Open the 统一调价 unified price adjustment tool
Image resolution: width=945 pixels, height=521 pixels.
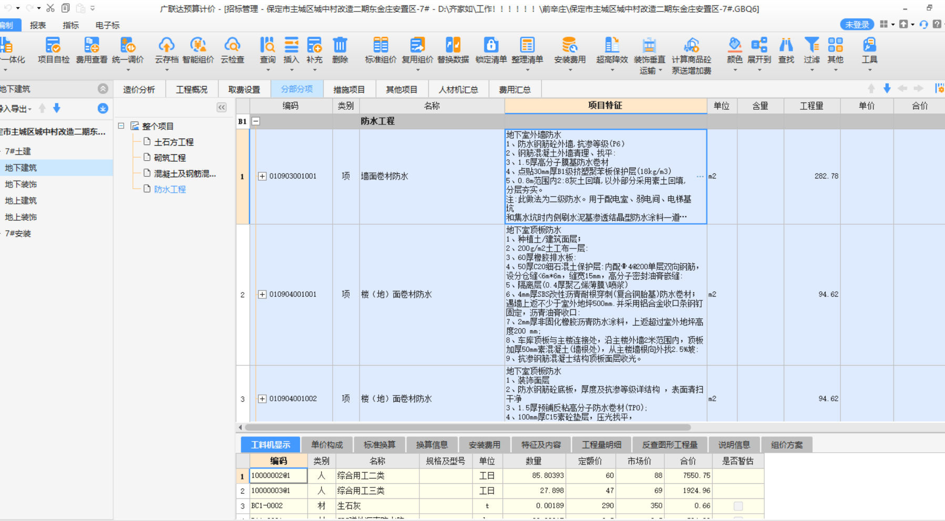128,51
